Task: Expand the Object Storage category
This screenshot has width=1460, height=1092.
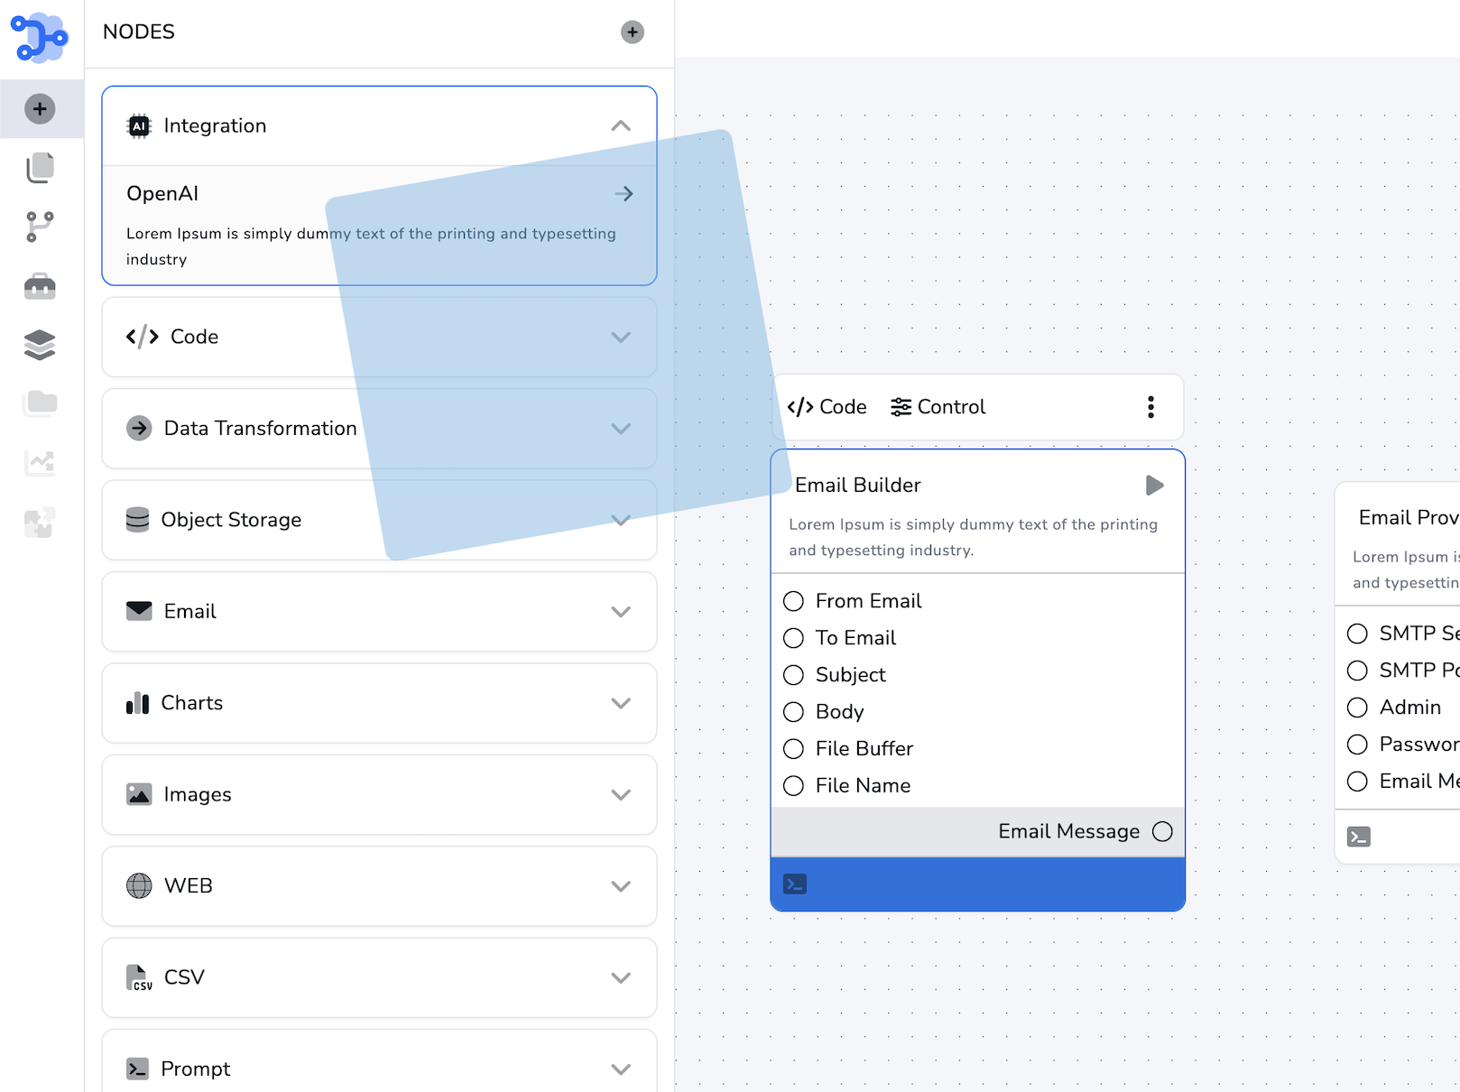Action: point(621,520)
